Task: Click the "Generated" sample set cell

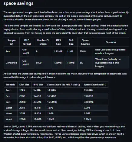Action: pyautogui.click(x=12, y=63)
